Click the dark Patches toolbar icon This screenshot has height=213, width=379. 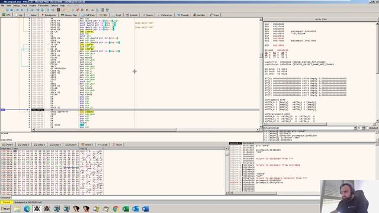click(59, 10)
